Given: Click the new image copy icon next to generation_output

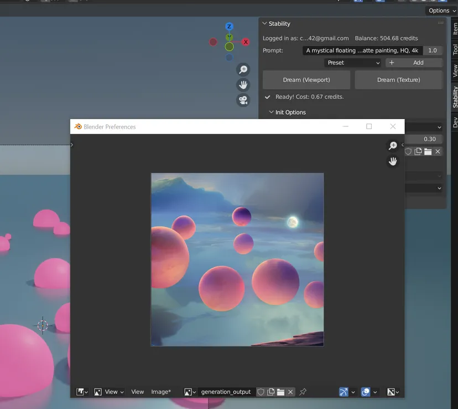Looking at the screenshot, I should tap(271, 392).
